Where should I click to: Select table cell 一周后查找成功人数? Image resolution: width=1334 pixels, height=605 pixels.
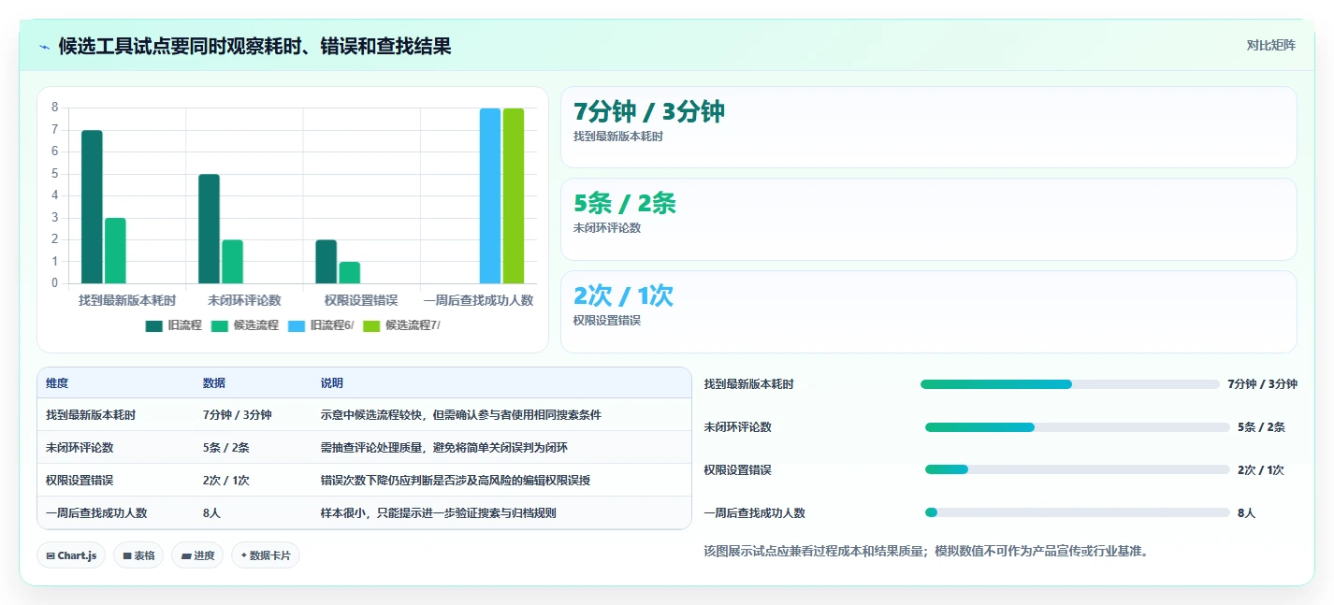96,513
